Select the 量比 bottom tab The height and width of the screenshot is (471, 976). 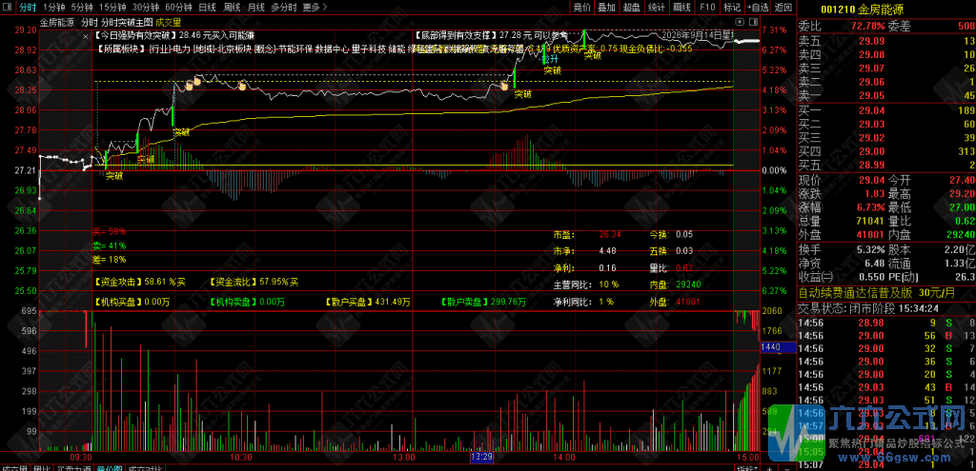pos(42,467)
